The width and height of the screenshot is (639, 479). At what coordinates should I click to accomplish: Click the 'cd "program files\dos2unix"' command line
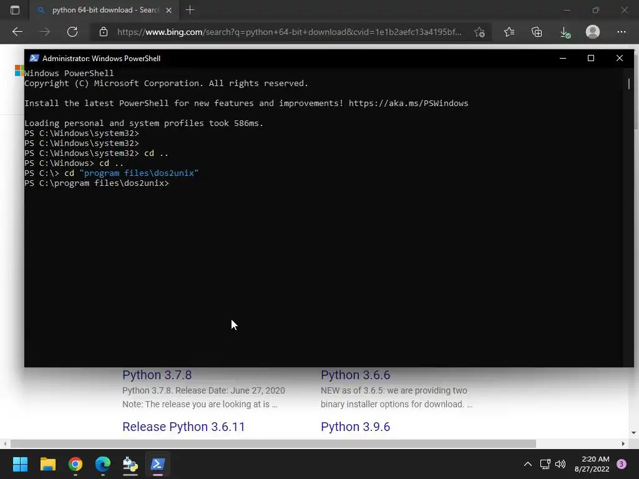(111, 173)
